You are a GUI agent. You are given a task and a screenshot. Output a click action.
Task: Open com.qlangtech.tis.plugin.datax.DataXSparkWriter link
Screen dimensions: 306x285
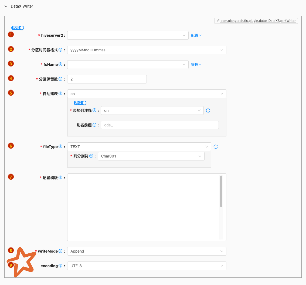point(258,21)
